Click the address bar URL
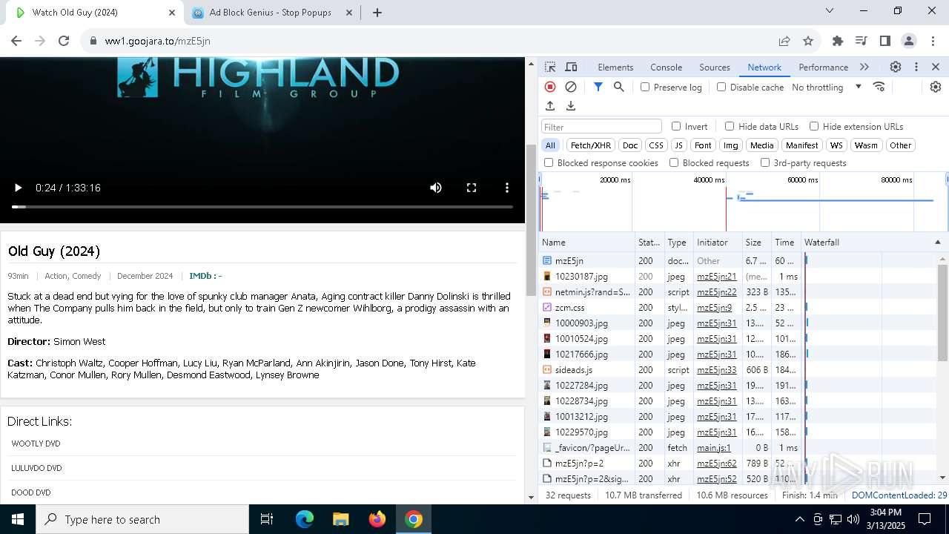Image resolution: width=949 pixels, height=534 pixels. coord(158,41)
